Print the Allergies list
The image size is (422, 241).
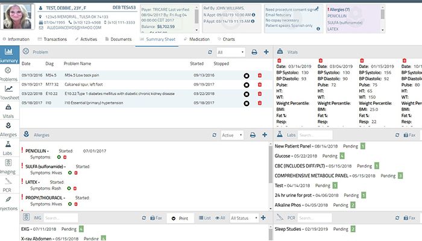(253, 135)
